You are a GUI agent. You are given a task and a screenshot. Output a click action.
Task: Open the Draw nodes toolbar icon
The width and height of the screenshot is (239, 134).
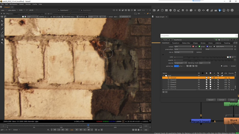click(158, 10)
